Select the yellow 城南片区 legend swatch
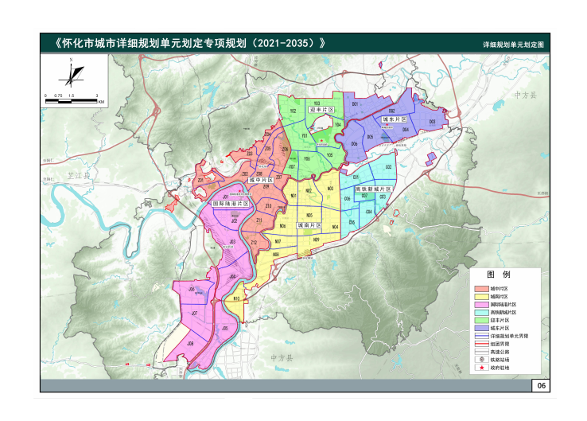The width and height of the screenshot is (587, 421). coord(480,297)
